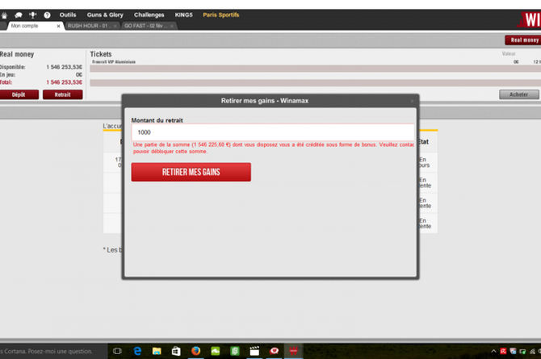Open the trophy icon in toolbar
Screen dimensions: 541x359
coord(33,15)
